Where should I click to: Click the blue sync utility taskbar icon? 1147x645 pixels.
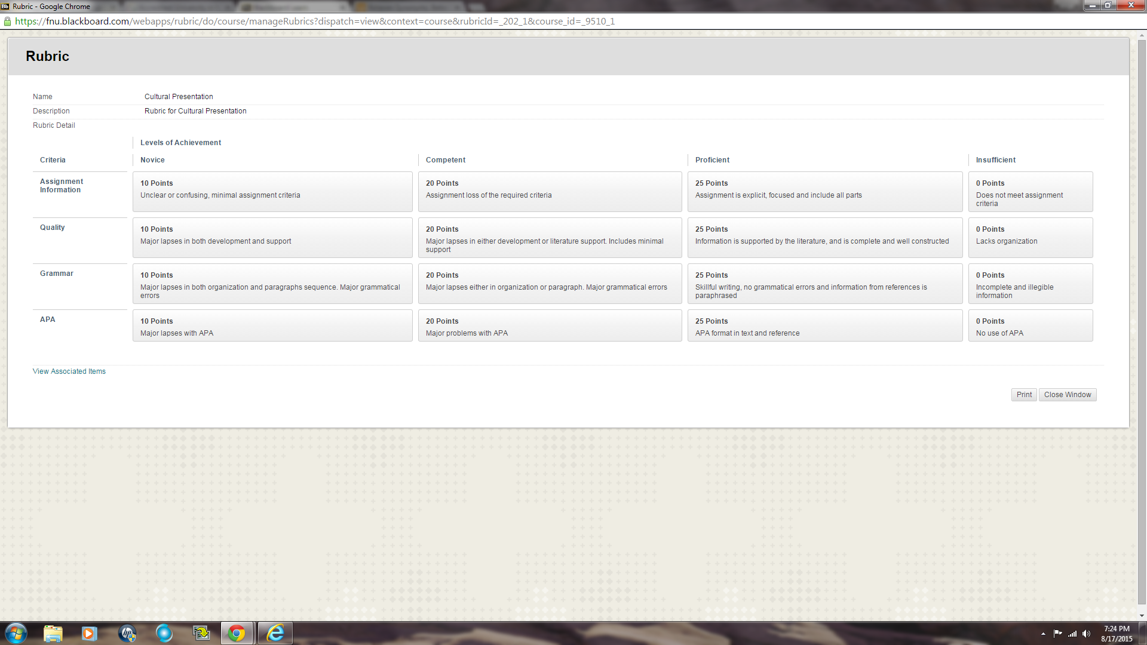point(164,633)
